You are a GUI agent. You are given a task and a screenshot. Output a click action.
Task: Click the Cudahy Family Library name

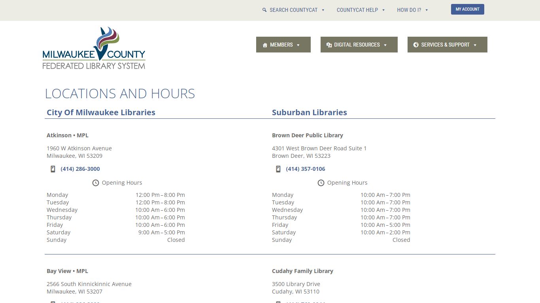coord(302,271)
